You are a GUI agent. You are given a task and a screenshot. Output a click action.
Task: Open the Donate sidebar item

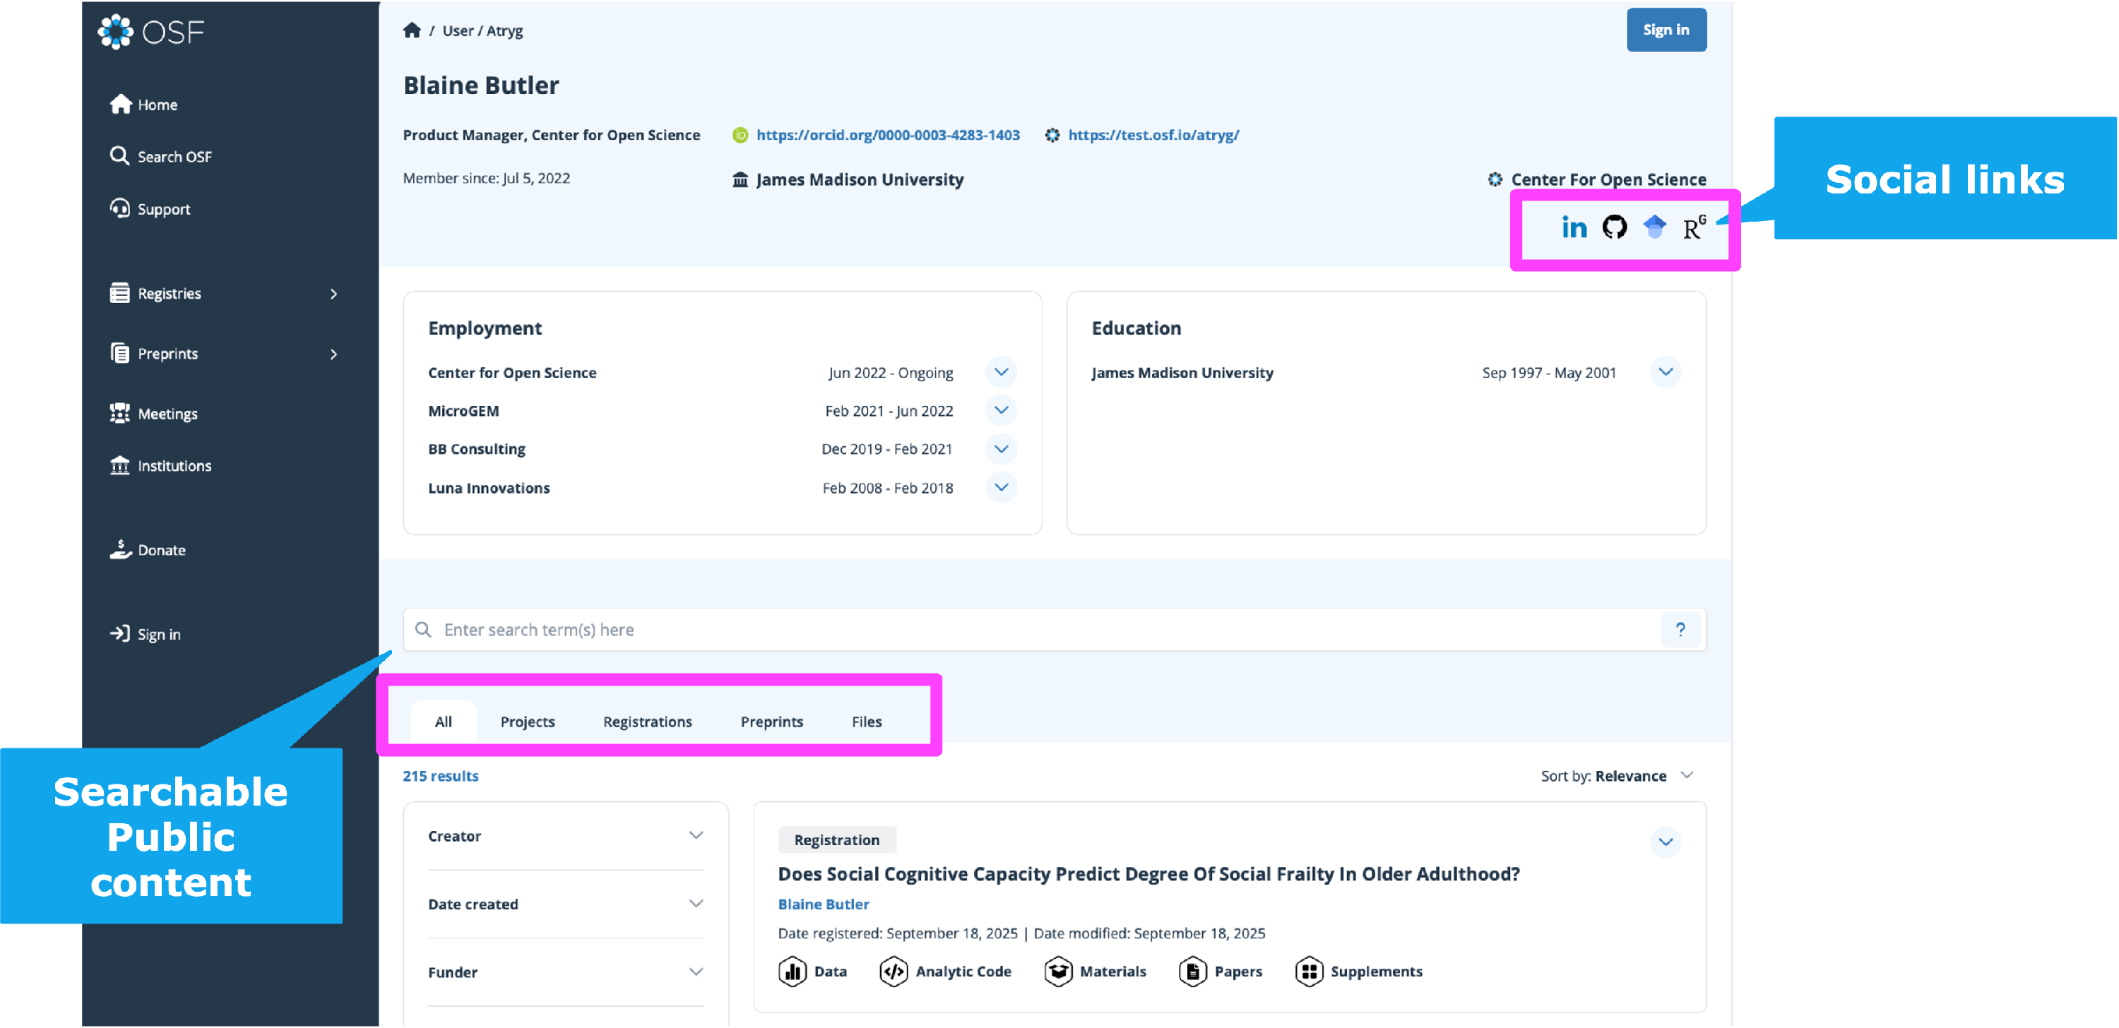click(x=161, y=550)
